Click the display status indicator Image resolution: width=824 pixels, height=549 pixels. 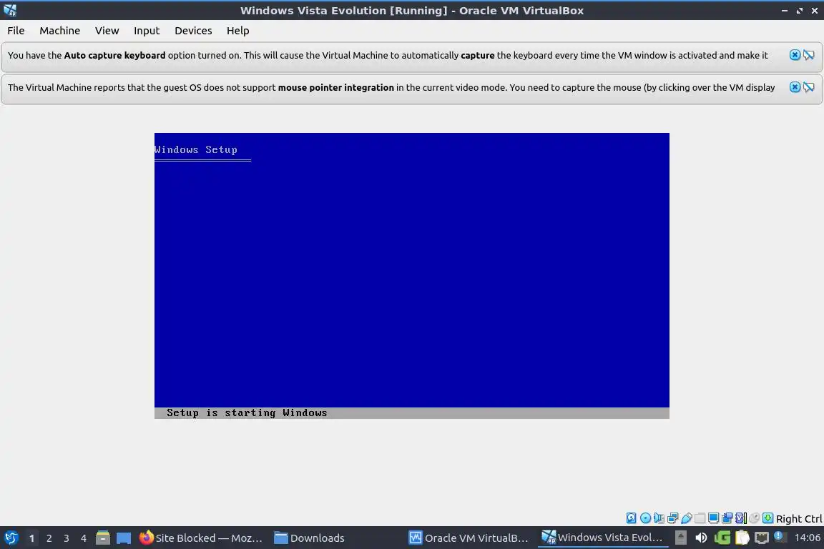pyautogui.click(x=714, y=518)
